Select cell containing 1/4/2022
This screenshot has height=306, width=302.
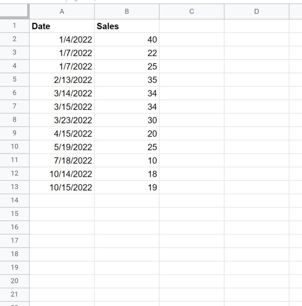[62, 40]
